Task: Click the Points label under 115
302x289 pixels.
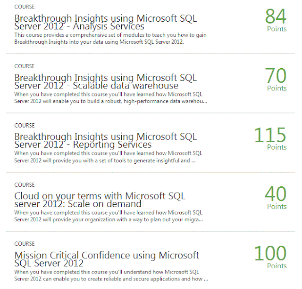Action: (x=277, y=147)
